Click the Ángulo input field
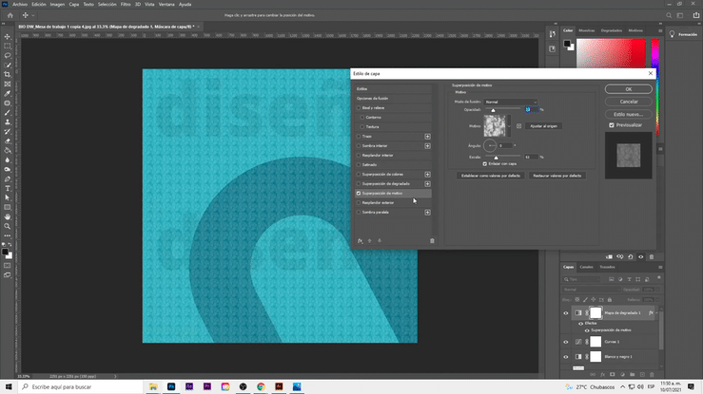Image resolution: width=703 pixels, height=394 pixels. point(505,146)
